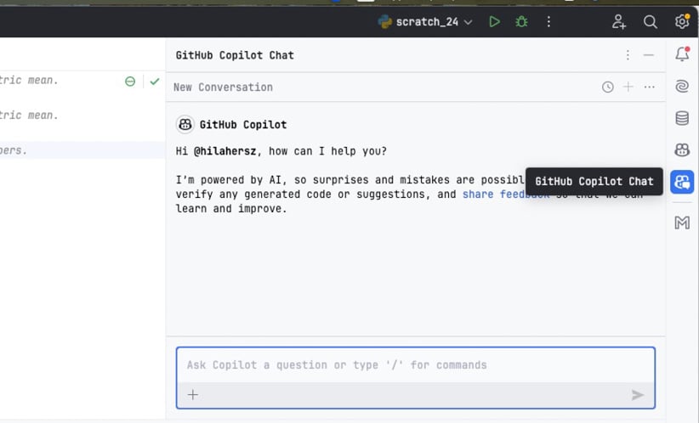Image resolution: width=699 pixels, height=423 pixels.
Task: Attach context with the plus button in input
Action: click(192, 394)
